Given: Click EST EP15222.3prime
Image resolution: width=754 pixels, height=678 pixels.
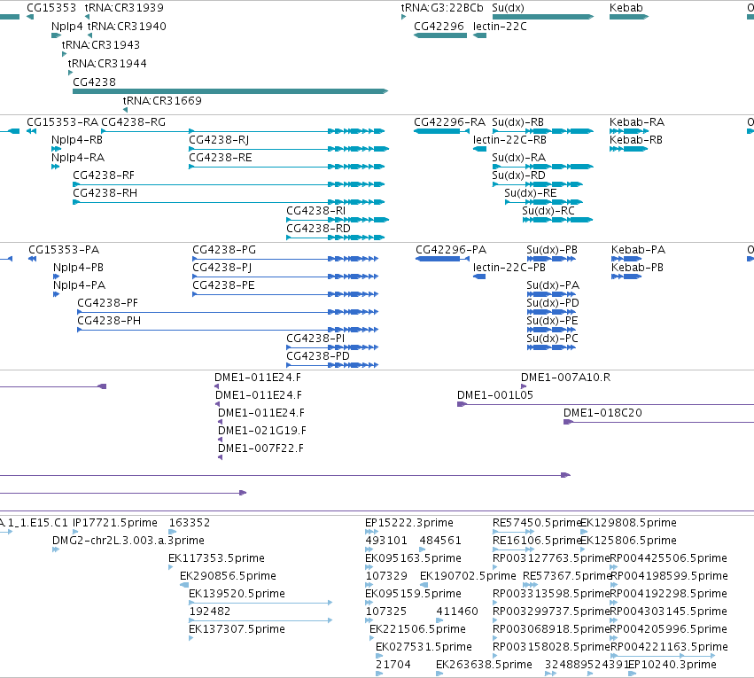Looking at the screenshot, I should pyautogui.click(x=409, y=523).
